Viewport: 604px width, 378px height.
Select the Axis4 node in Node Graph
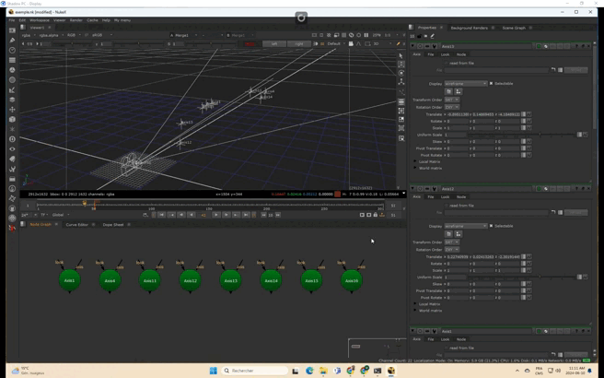(110, 280)
